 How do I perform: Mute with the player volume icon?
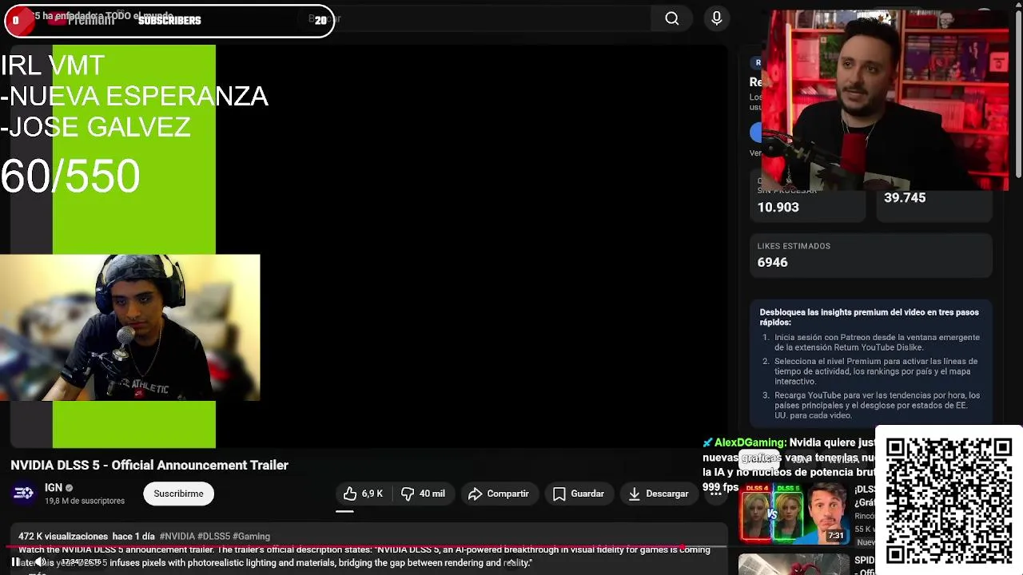39,562
